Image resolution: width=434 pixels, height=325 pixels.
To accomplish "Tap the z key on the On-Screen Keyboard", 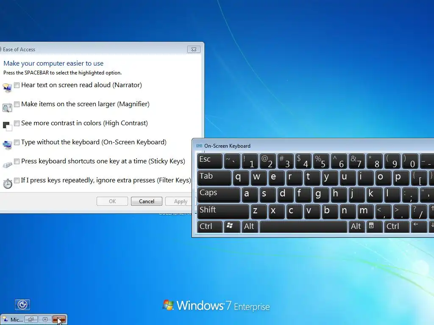I will click(x=259, y=212).
